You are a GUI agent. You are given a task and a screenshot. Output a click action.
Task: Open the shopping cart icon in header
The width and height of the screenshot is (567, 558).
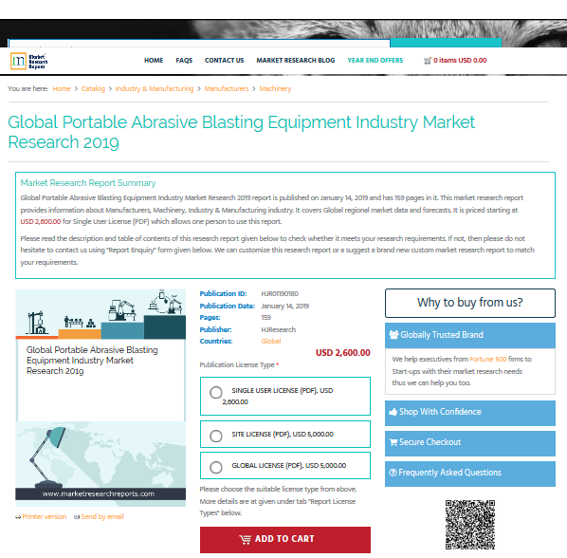pyautogui.click(x=428, y=61)
